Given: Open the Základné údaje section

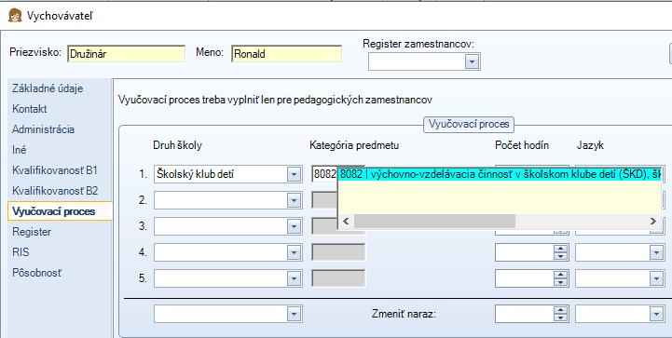Looking at the screenshot, I should tap(48, 88).
